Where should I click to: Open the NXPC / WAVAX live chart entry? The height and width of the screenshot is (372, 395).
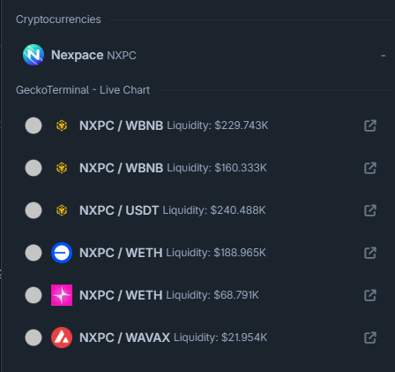point(205,338)
